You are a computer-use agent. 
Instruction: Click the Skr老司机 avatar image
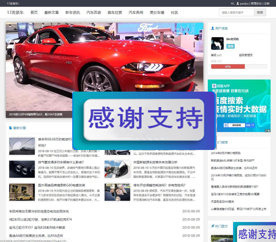tap(217, 43)
